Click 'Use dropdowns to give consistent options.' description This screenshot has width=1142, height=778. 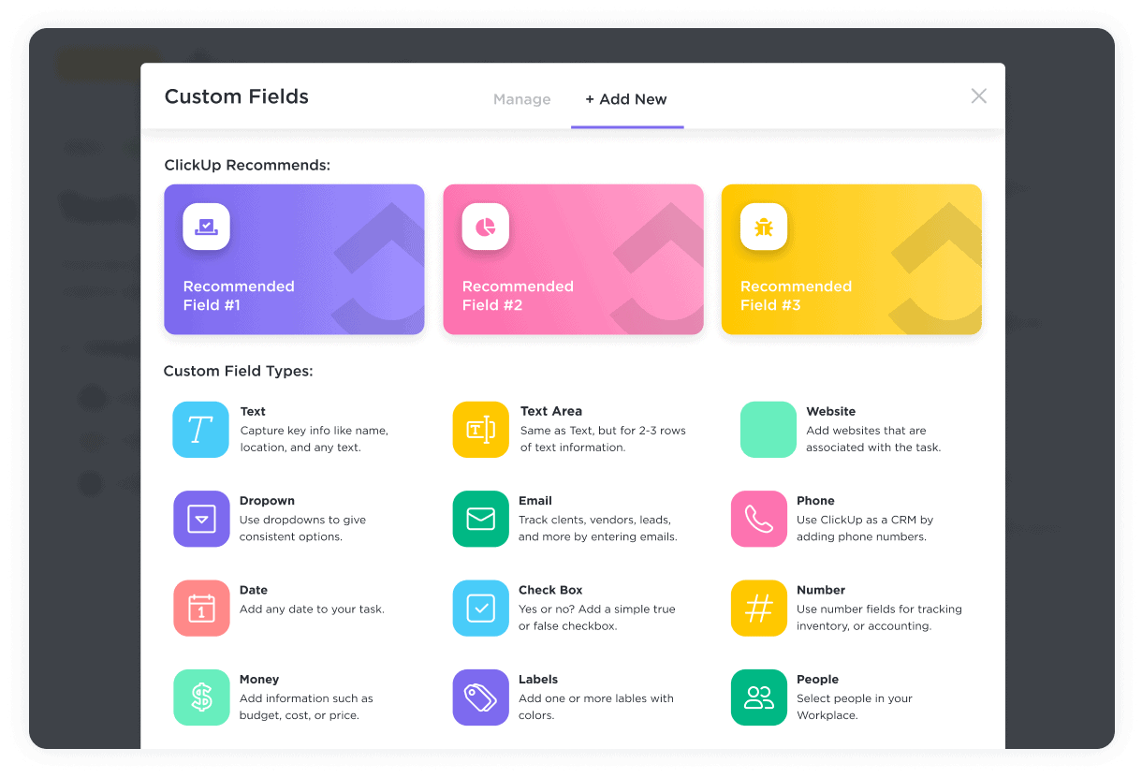tap(302, 528)
